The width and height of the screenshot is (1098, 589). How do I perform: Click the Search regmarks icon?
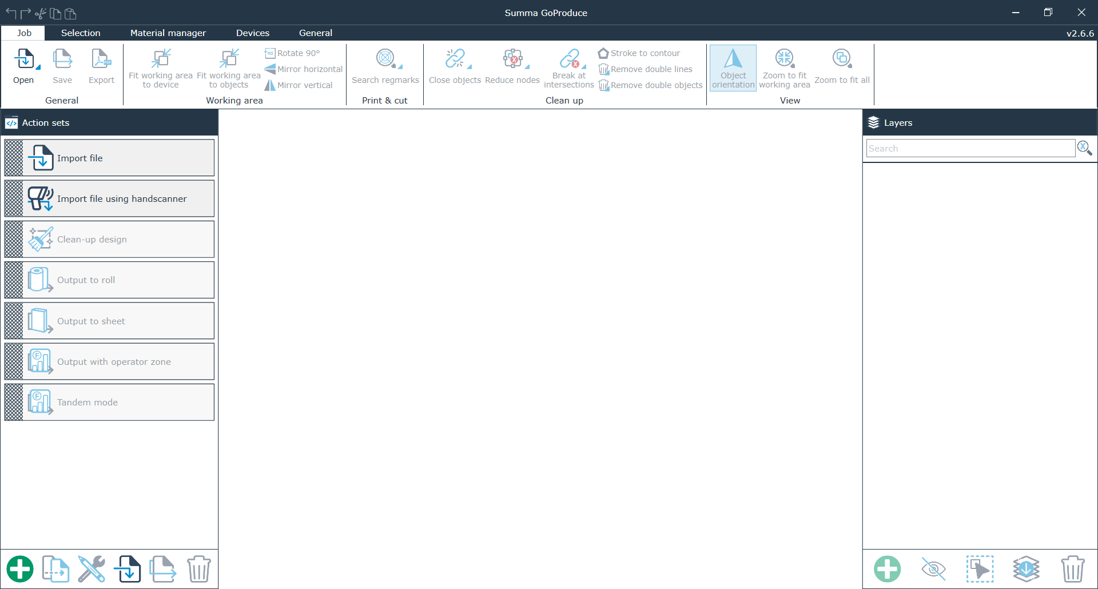[x=385, y=58]
